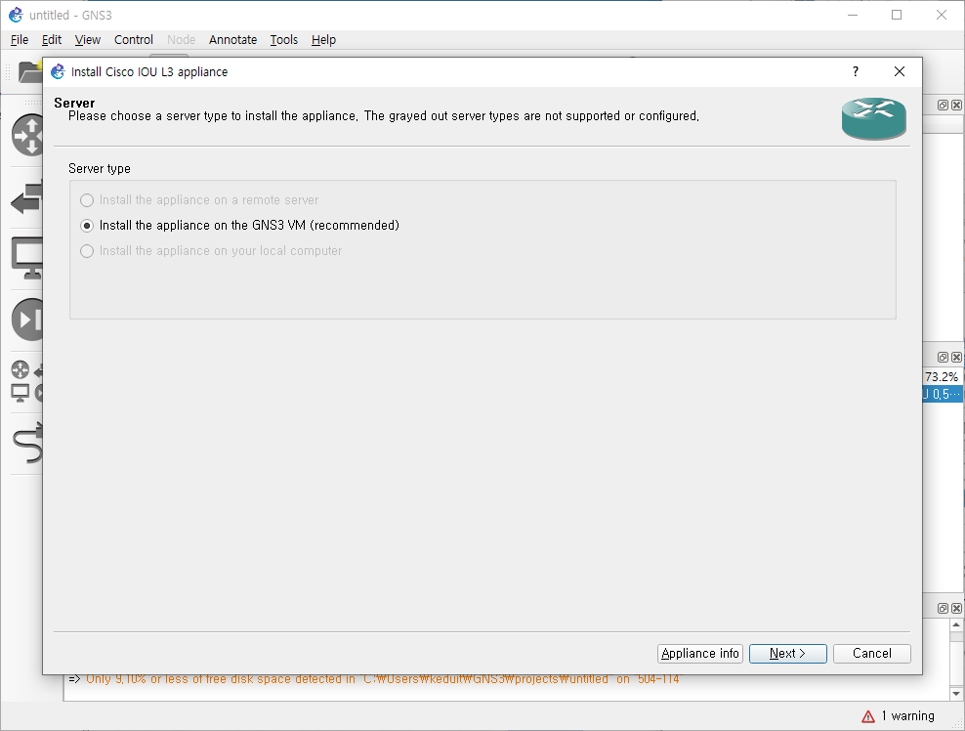Close the Install Cisco IOU L3 dialog
The height and width of the screenshot is (731, 965).
tap(900, 71)
